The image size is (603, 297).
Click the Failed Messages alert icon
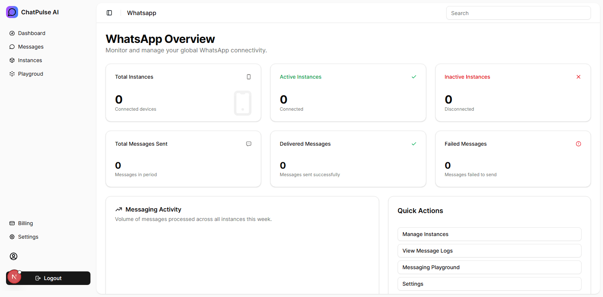coord(579,144)
